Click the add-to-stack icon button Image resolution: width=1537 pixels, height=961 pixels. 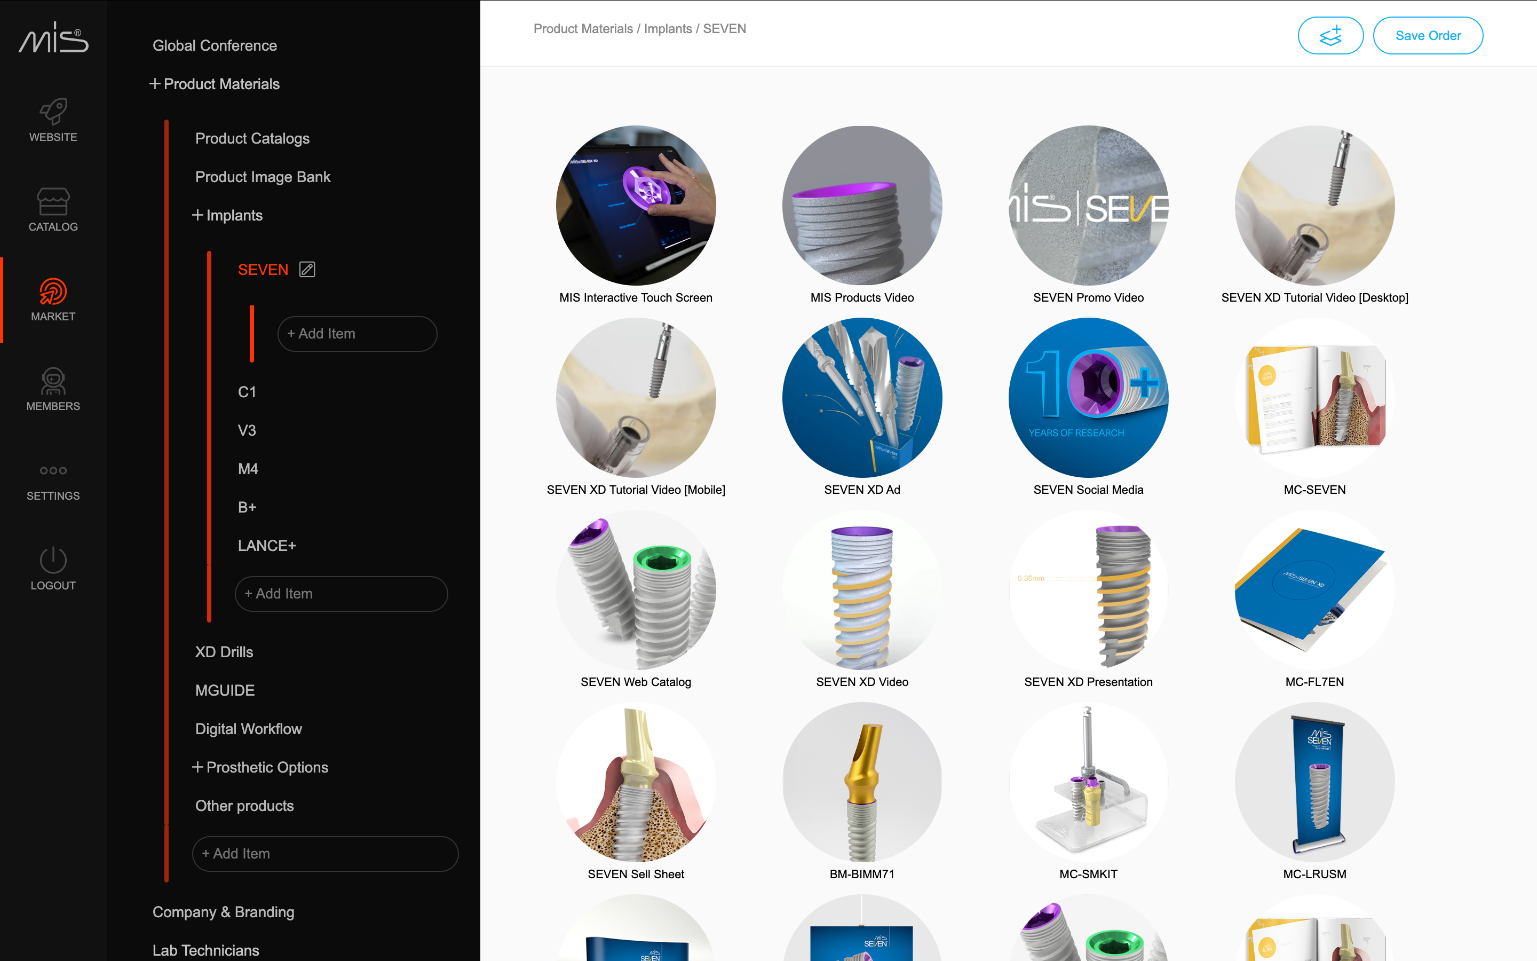[1330, 36]
